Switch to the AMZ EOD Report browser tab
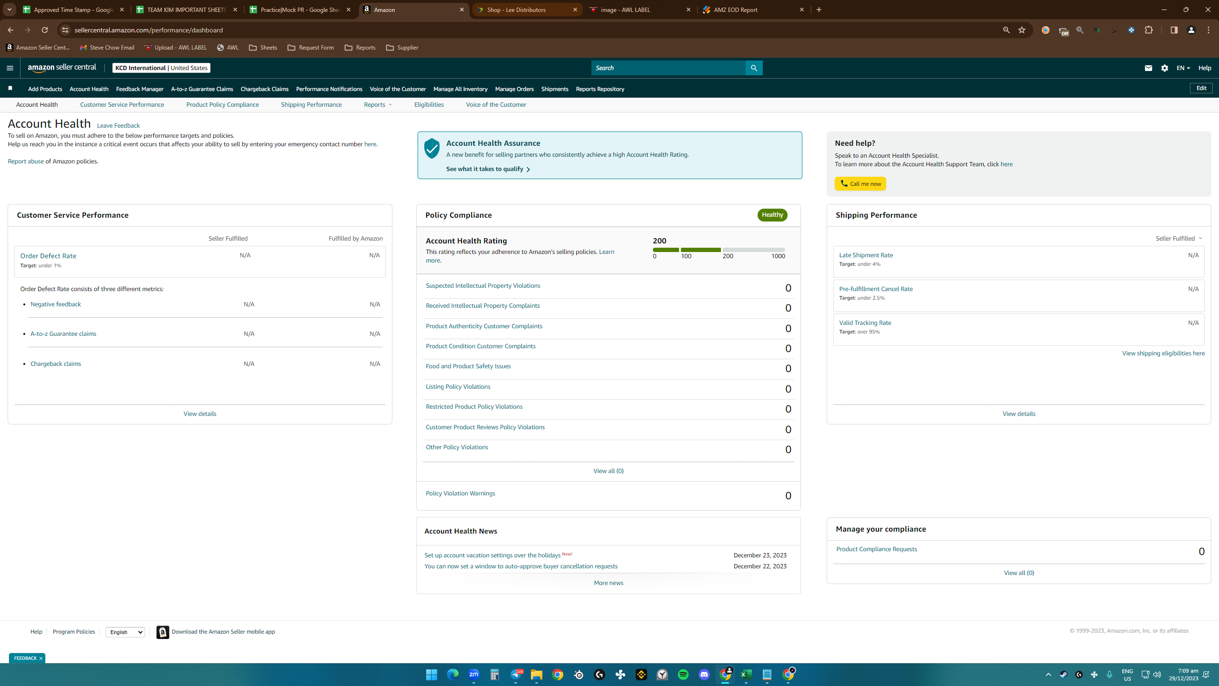The height and width of the screenshot is (686, 1219). pos(753,10)
